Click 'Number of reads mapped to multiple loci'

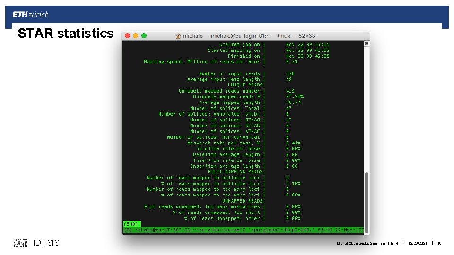[x=203, y=178]
